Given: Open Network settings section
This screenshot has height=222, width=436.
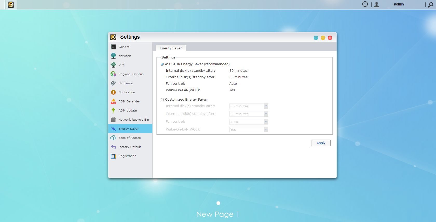Looking at the screenshot, I should click(130, 56).
